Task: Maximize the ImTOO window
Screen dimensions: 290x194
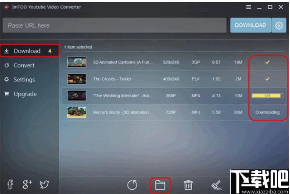Action: [270, 7]
